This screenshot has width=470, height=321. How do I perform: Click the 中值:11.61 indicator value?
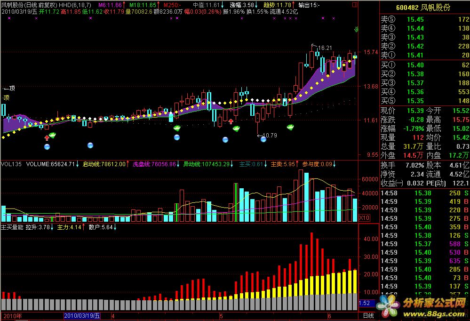click(x=208, y=5)
